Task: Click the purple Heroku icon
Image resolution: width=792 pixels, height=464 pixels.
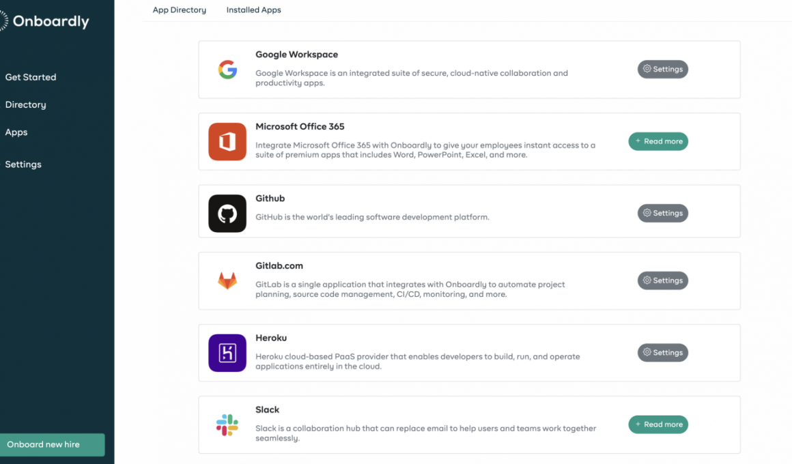Action: 227,353
